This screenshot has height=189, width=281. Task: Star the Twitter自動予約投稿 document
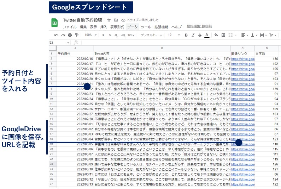click(109, 20)
